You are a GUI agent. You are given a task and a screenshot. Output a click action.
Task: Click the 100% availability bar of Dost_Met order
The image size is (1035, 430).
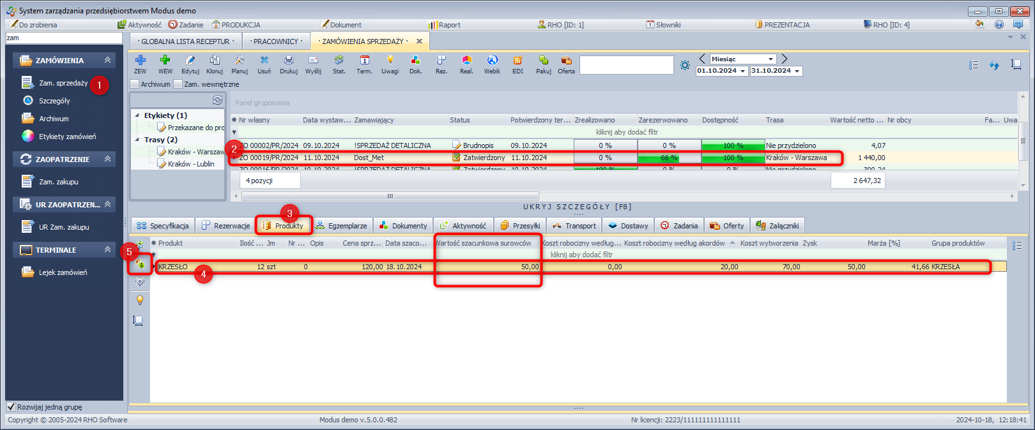(x=733, y=158)
